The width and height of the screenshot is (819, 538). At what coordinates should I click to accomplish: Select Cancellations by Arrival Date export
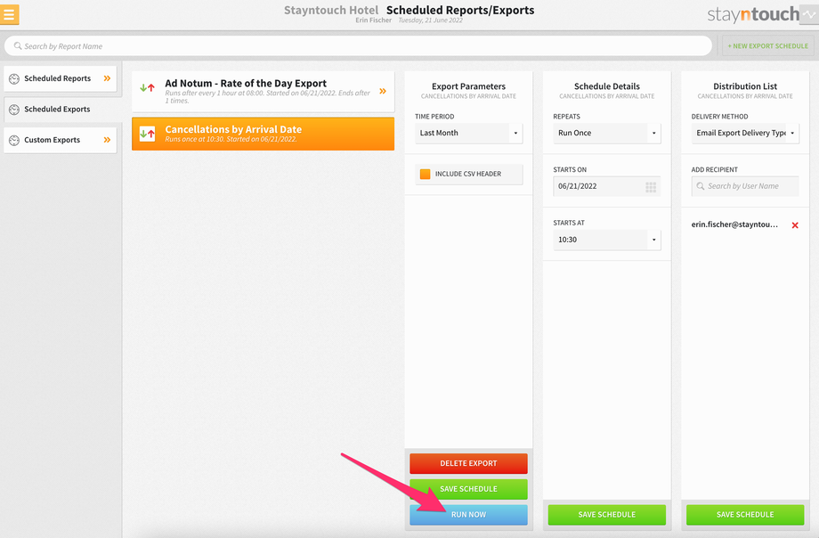click(263, 134)
